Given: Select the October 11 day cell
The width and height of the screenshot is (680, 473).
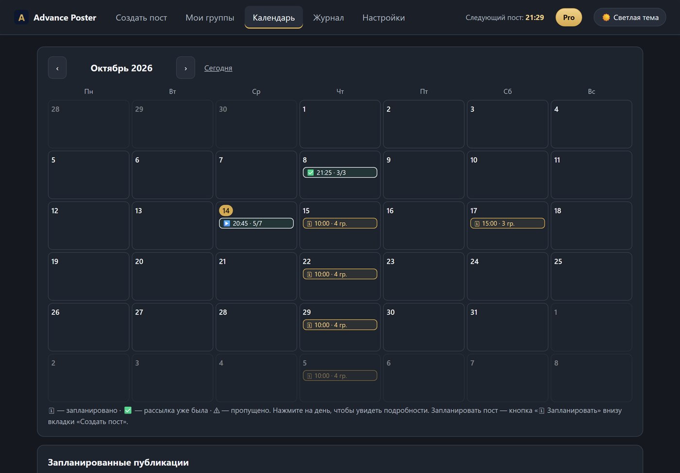Looking at the screenshot, I should (591, 175).
